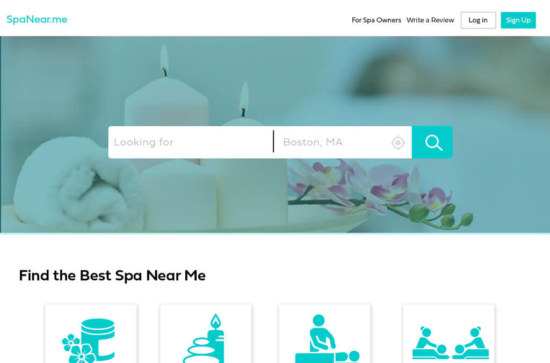Screen dimensions: 550x363
Task: Open the fourth category card with two massages
Action: point(448,334)
